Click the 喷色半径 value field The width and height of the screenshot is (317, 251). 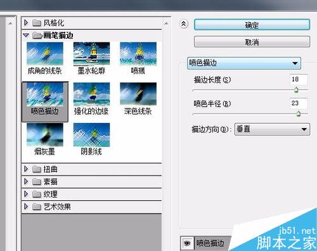pyautogui.click(x=299, y=103)
